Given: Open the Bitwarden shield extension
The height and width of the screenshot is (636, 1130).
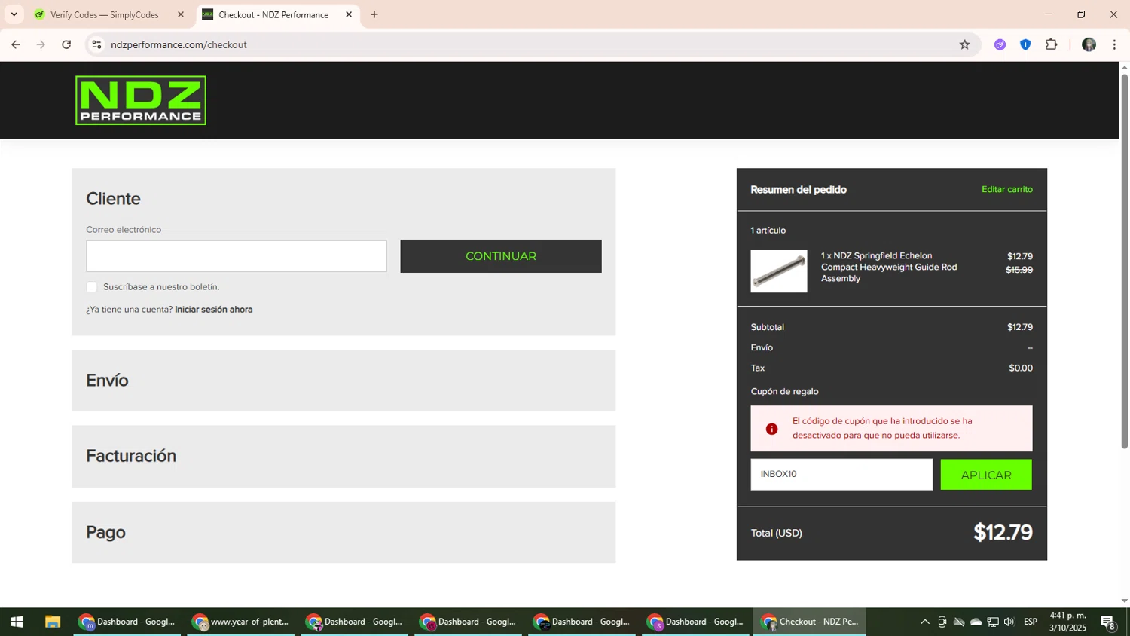Looking at the screenshot, I should [x=1025, y=44].
